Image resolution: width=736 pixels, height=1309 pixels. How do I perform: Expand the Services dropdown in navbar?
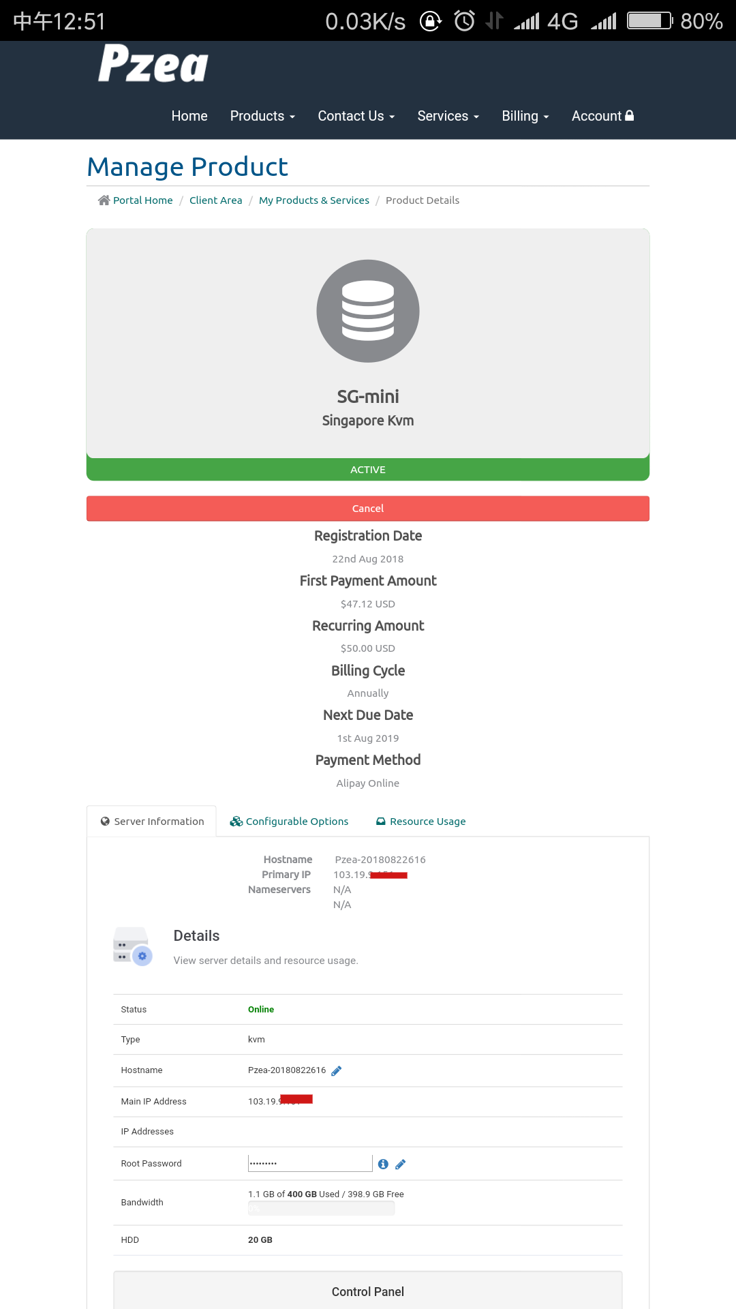click(x=448, y=116)
